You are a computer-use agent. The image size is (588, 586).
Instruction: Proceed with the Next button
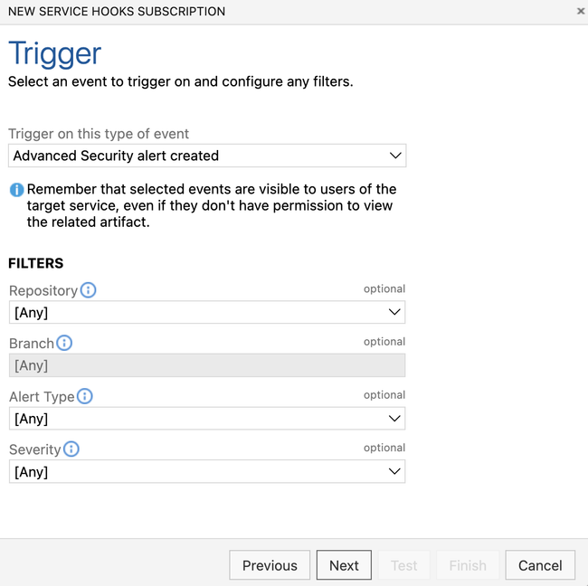[344, 565]
